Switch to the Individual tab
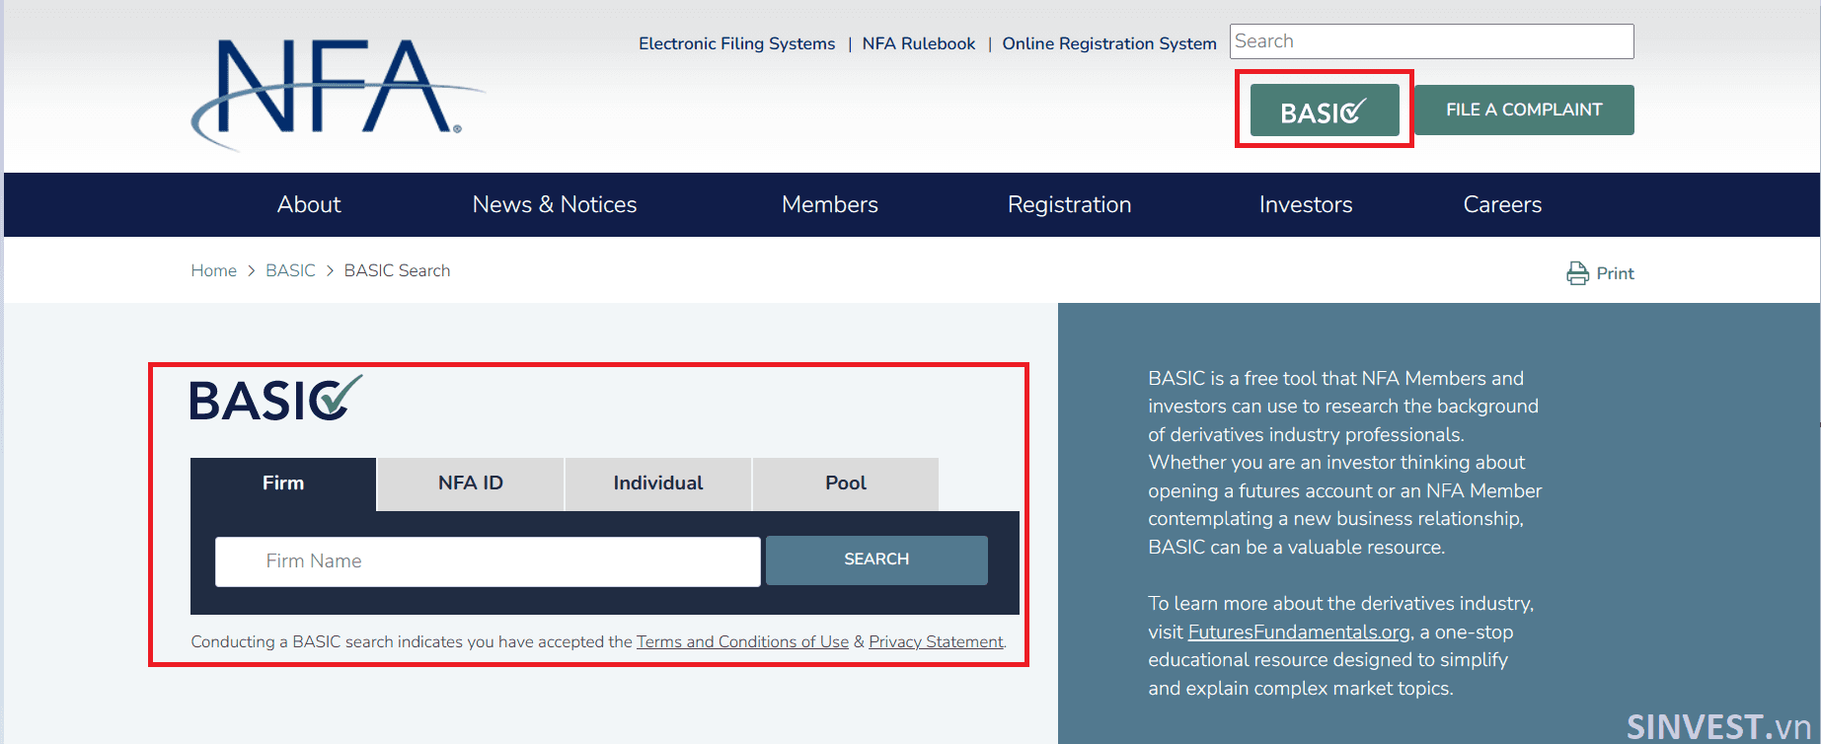This screenshot has height=744, width=1821. (x=658, y=484)
